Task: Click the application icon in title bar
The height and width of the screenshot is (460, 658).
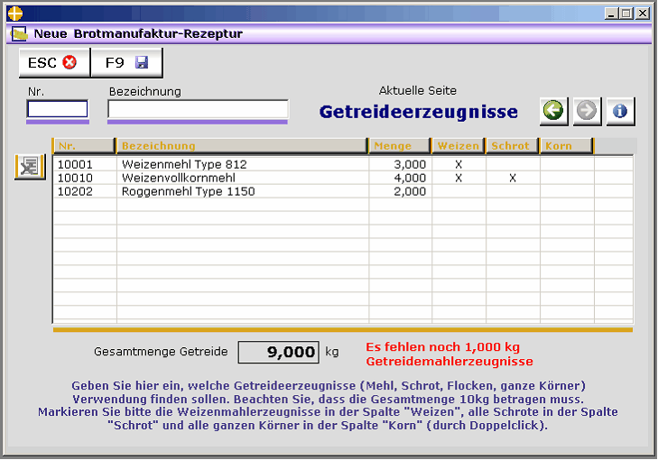Action: [15, 14]
